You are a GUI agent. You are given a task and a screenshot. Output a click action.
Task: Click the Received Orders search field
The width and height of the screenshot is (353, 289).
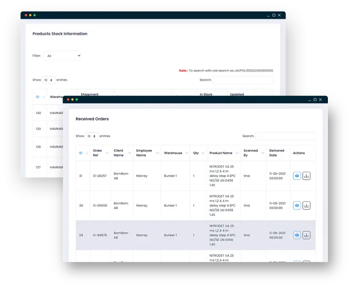285,136
